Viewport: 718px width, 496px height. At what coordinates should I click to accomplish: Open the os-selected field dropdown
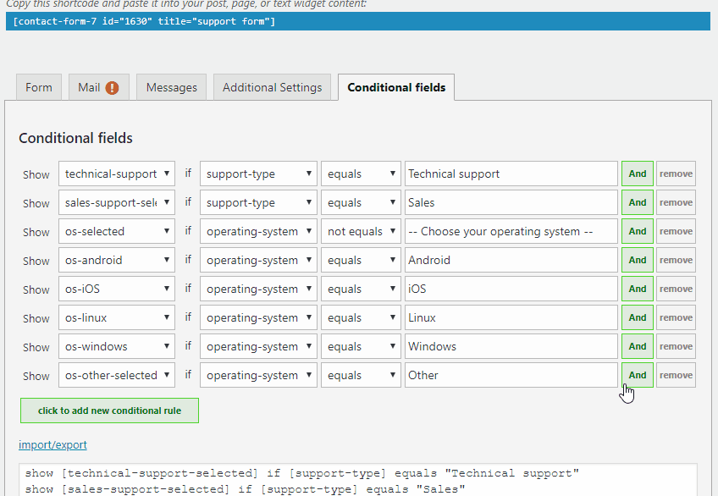point(117,231)
